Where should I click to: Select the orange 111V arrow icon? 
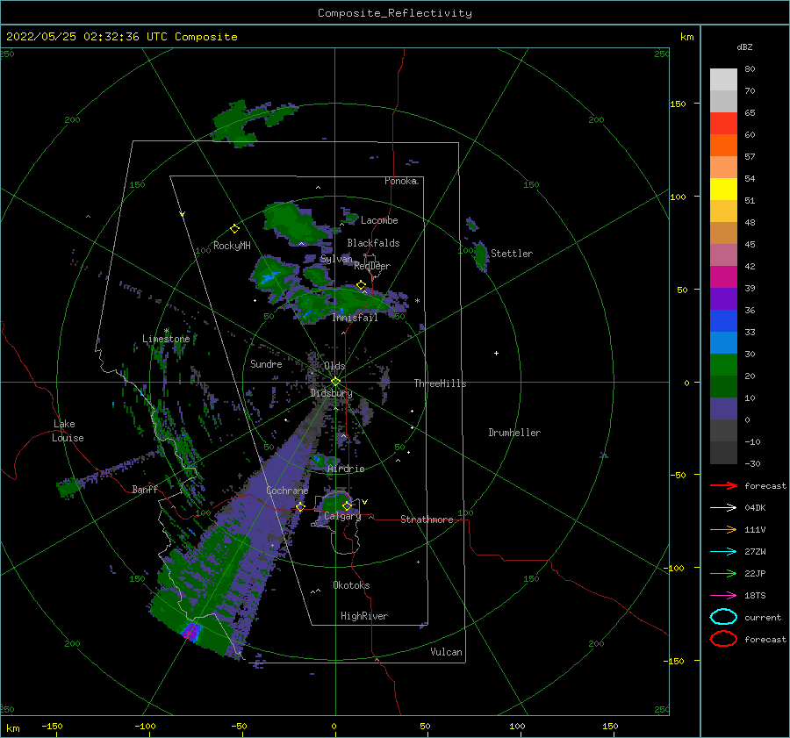(x=723, y=529)
